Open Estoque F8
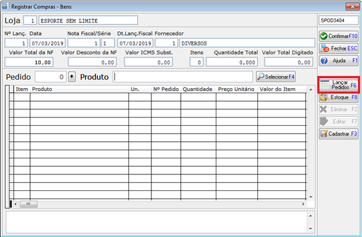Image resolution: width=362 pixels, height=237 pixels. (x=338, y=97)
